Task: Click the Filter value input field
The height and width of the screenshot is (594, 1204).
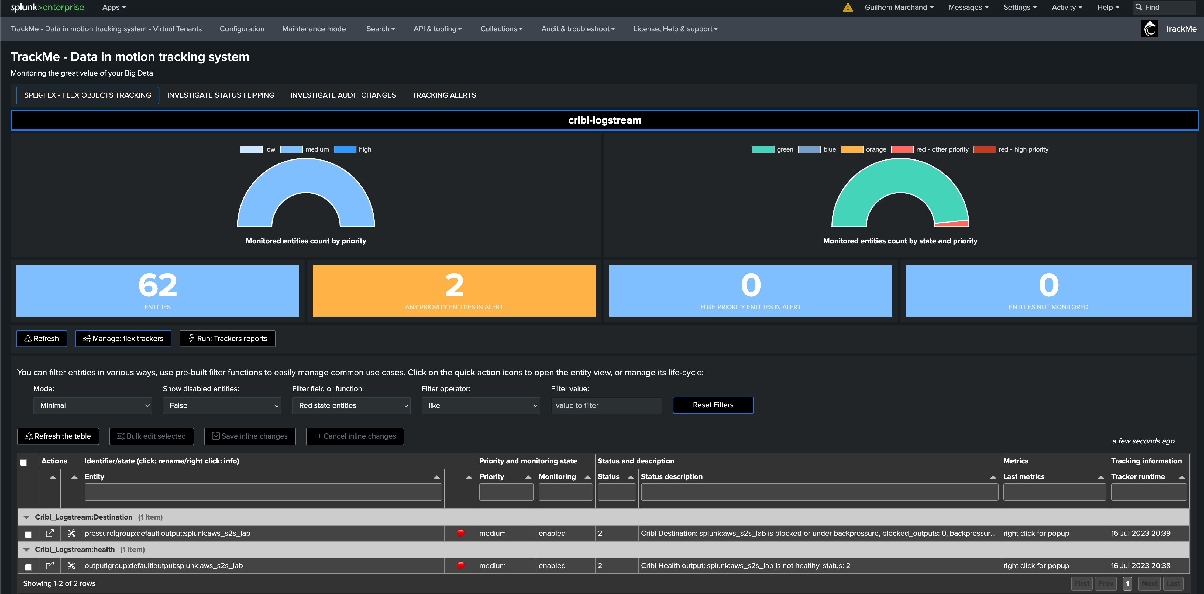Action: 606,405
